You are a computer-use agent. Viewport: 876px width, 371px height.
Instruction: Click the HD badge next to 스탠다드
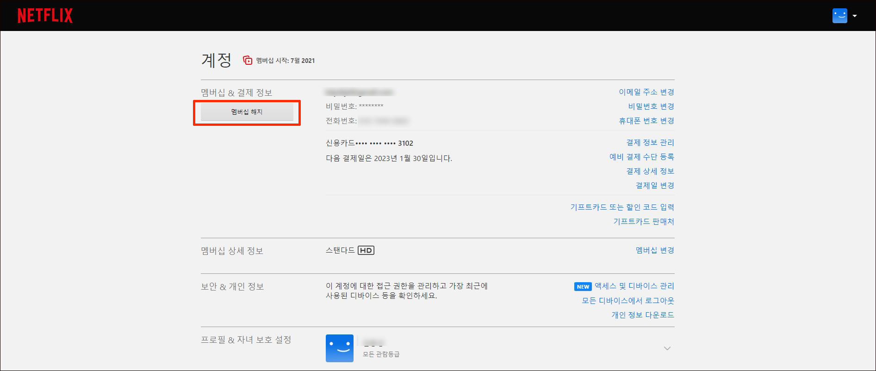pyautogui.click(x=366, y=250)
